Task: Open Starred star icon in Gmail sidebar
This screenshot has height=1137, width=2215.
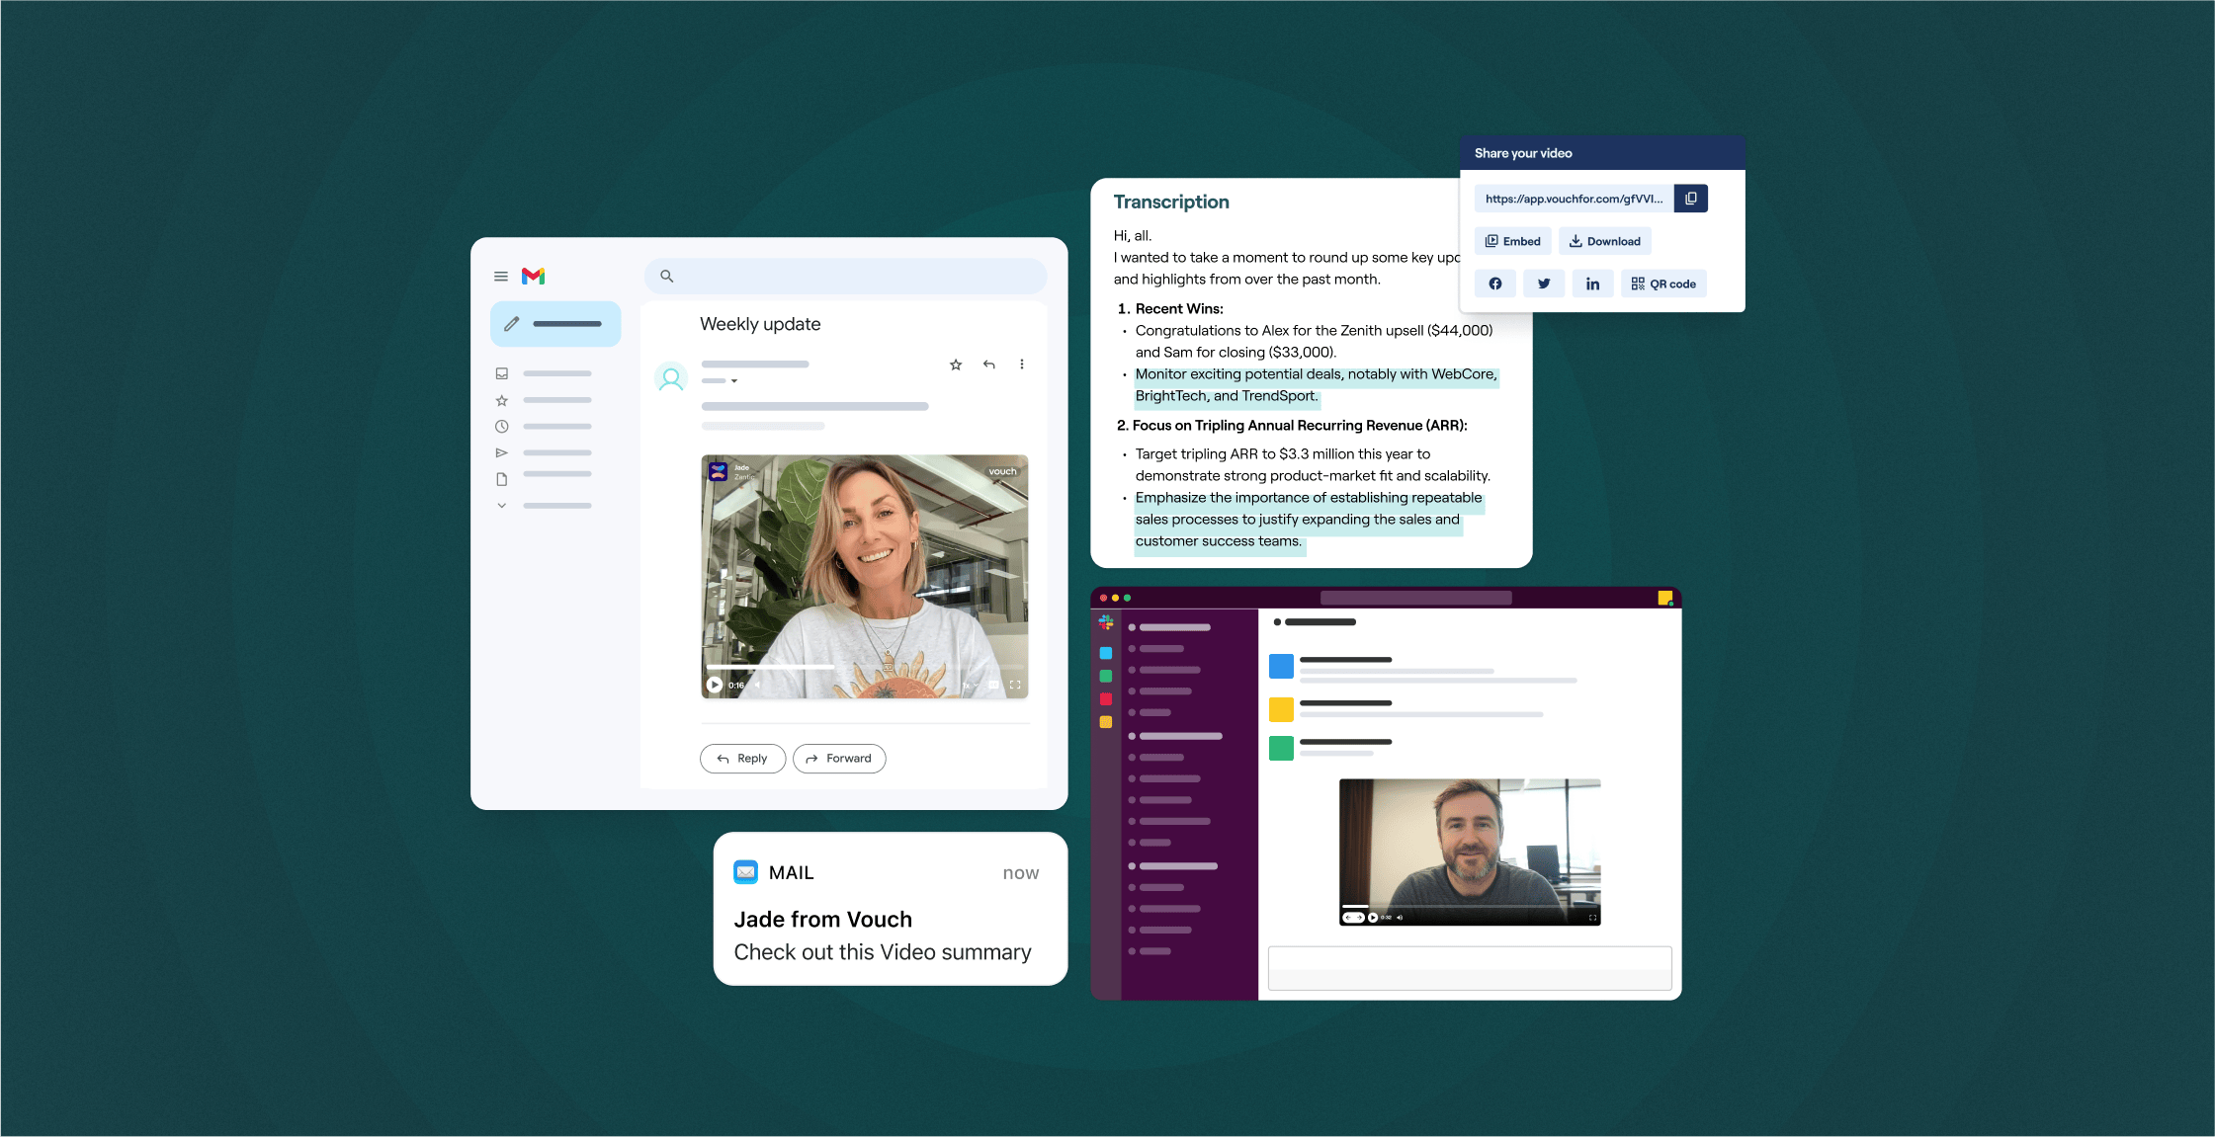Action: pos(502,400)
